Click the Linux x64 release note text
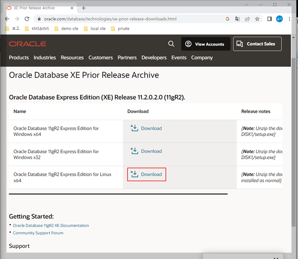This screenshot has height=259, width=298. (x=262, y=178)
